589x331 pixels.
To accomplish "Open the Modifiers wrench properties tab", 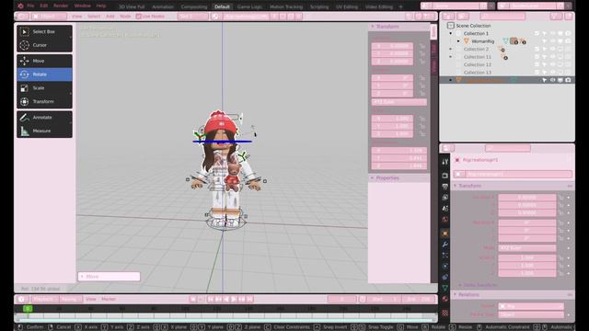I will click(445, 245).
